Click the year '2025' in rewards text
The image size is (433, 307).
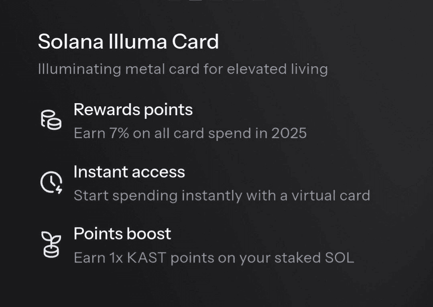(289, 133)
